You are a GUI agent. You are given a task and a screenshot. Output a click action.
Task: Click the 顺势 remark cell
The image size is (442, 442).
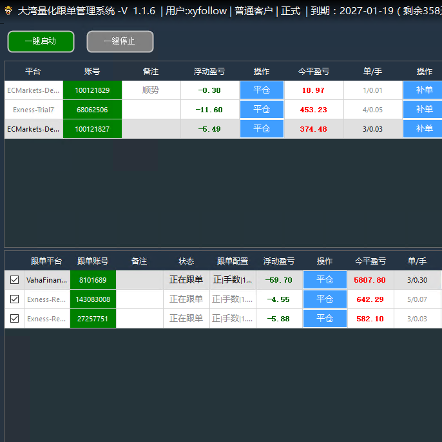[151, 90]
